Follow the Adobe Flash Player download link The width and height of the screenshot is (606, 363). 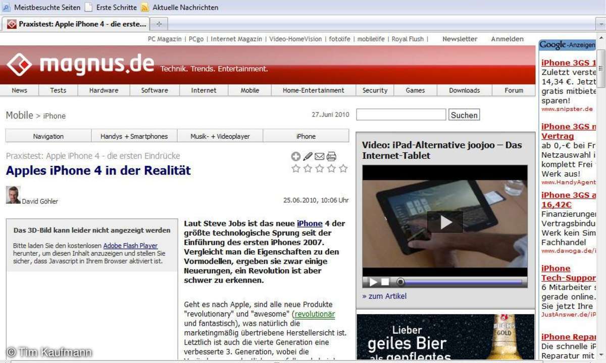pyautogui.click(x=130, y=246)
